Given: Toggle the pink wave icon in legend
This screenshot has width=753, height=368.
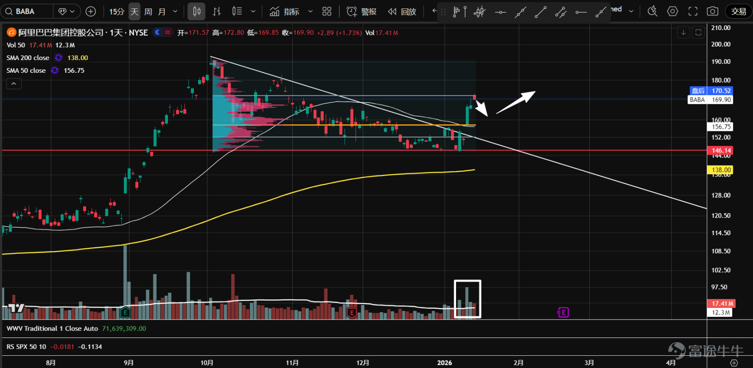Looking at the screenshot, I should (x=168, y=32).
